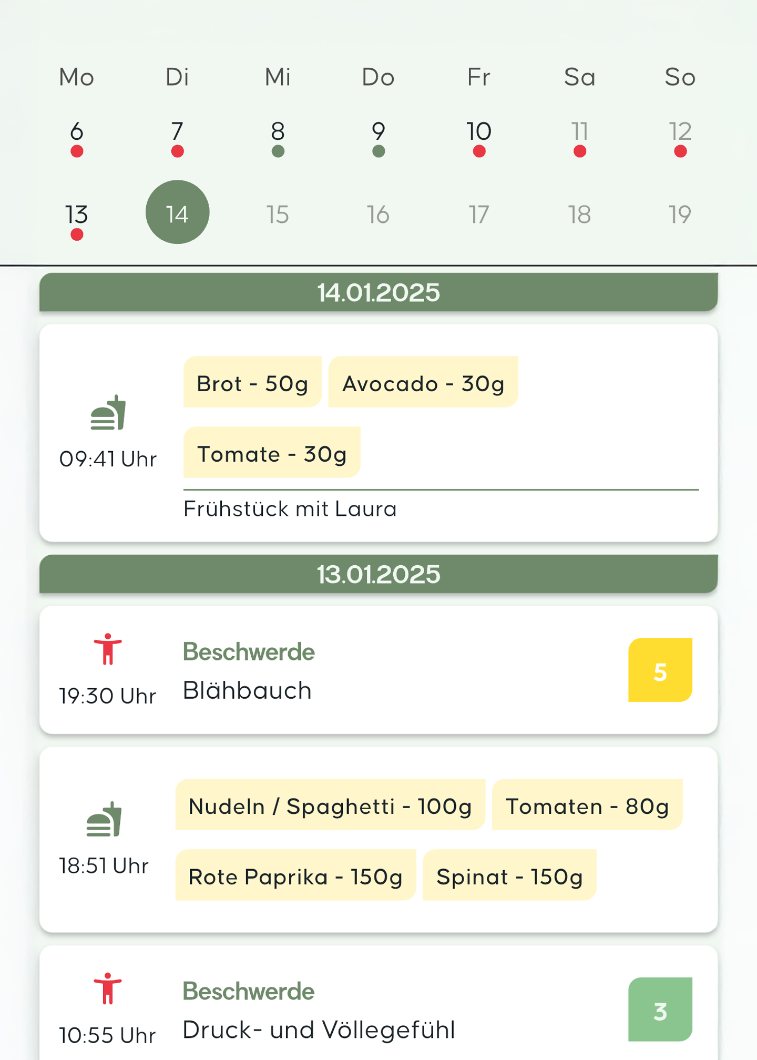Select the highlighted day 14 in calendar
This screenshot has height=1060, width=757.
(x=177, y=212)
